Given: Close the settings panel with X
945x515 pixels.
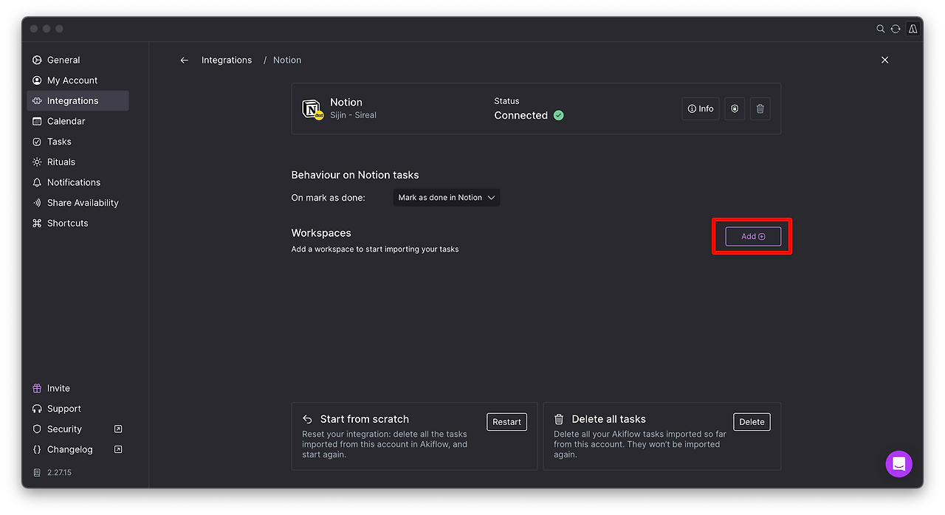Looking at the screenshot, I should (884, 60).
